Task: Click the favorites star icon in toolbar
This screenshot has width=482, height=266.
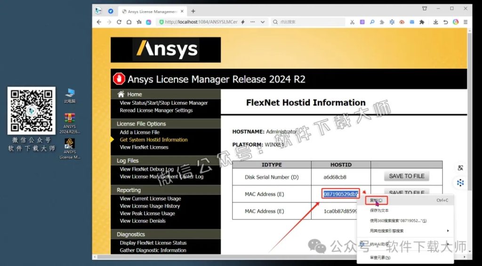Action: (139, 22)
